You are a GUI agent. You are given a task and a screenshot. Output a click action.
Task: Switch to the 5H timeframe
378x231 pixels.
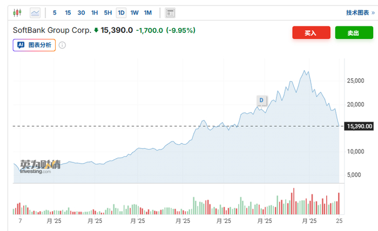click(108, 12)
